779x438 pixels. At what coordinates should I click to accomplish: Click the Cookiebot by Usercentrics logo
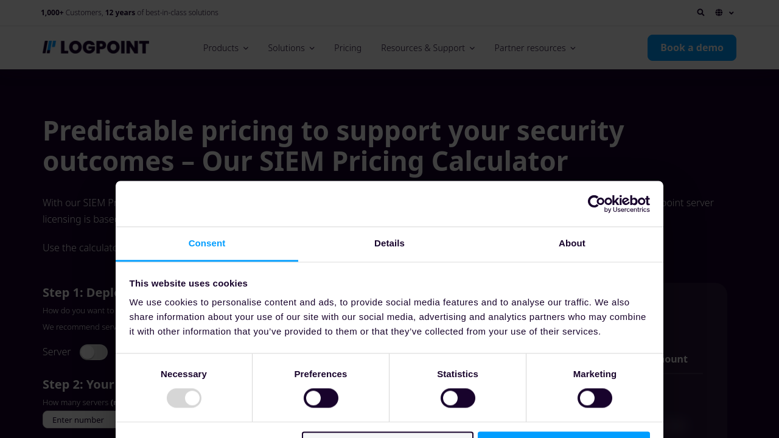[x=618, y=204]
